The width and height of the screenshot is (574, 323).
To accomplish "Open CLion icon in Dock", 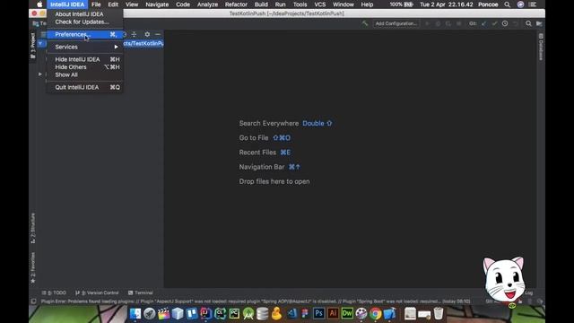I will (x=220, y=313).
